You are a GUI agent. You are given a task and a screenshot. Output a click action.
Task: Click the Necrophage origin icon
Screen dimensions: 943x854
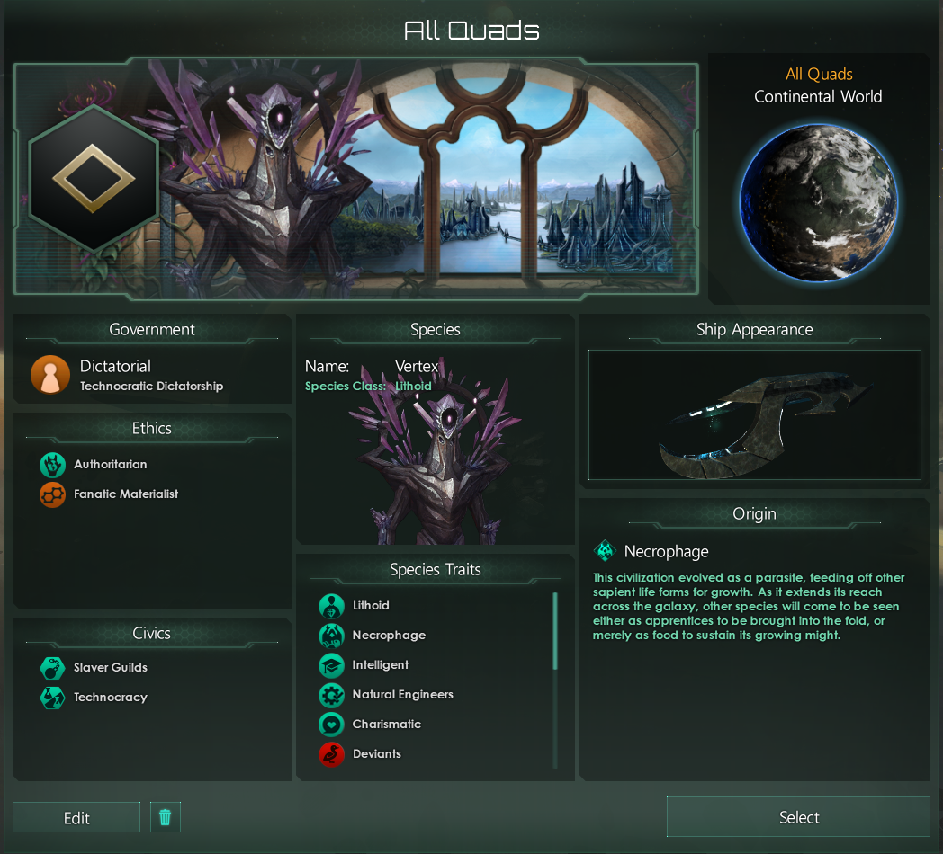605,550
